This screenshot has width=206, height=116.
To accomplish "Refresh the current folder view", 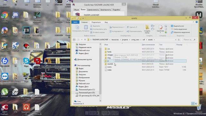I will 179,40.
